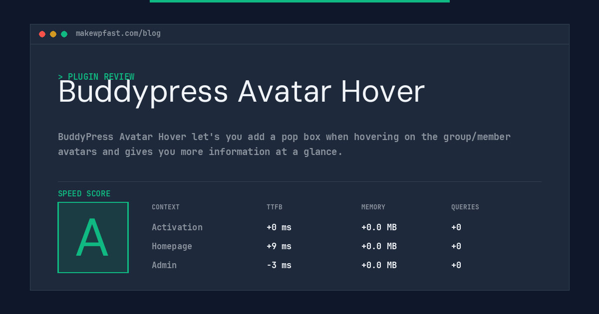599x314 pixels.
Task: Select the Homepage row label
Action: point(172,246)
